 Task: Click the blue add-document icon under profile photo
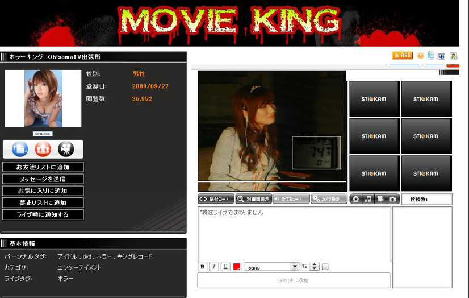click(20, 149)
